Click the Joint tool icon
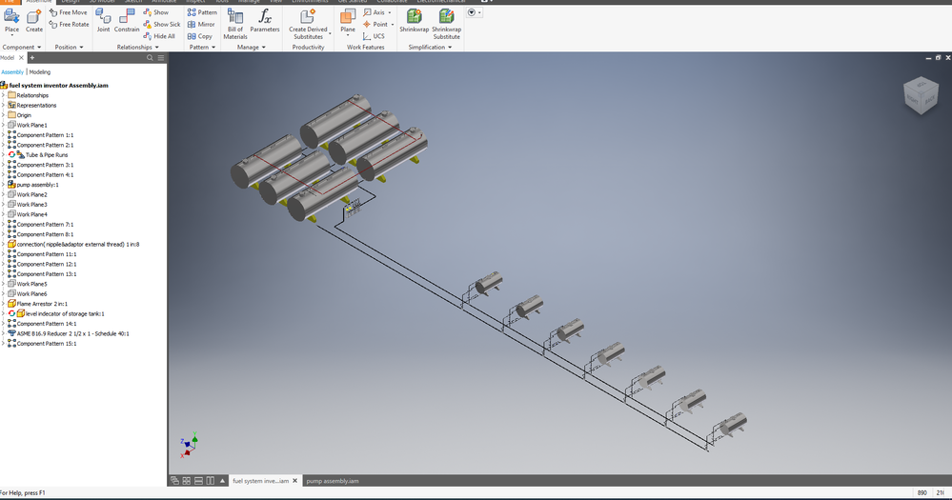 tap(103, 20)
